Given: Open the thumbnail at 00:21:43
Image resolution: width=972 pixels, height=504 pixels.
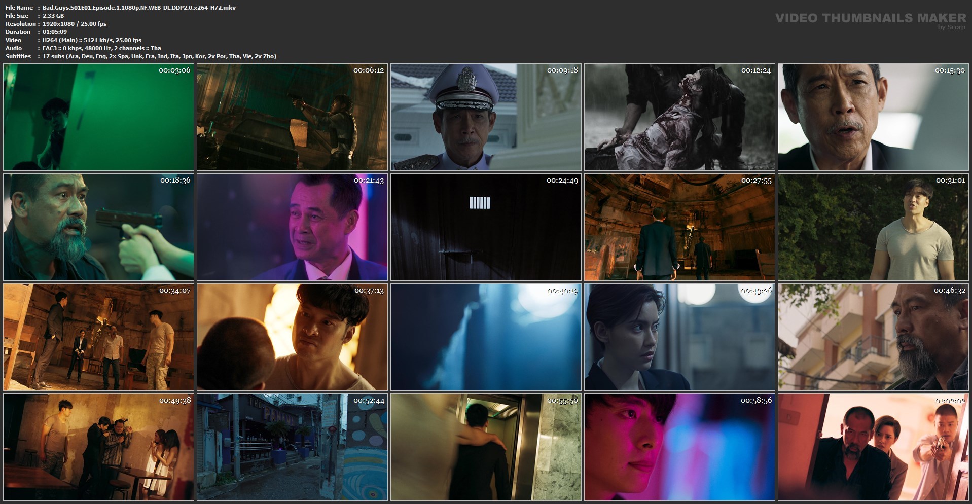Looking at the screenshot, I should tap(292, 227).
